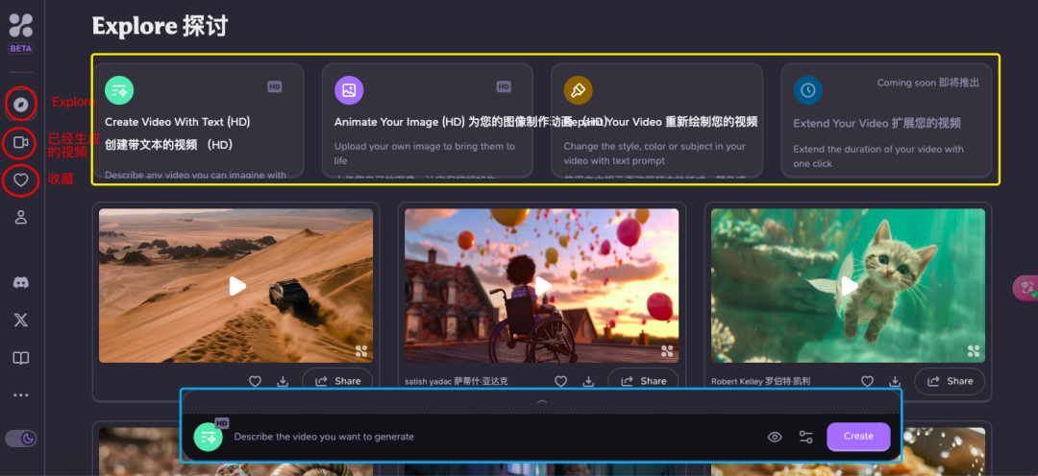The image size is (1038, 476).
Task: Click the purple image icon in Animate card
Action: click(x=349, y=90)
